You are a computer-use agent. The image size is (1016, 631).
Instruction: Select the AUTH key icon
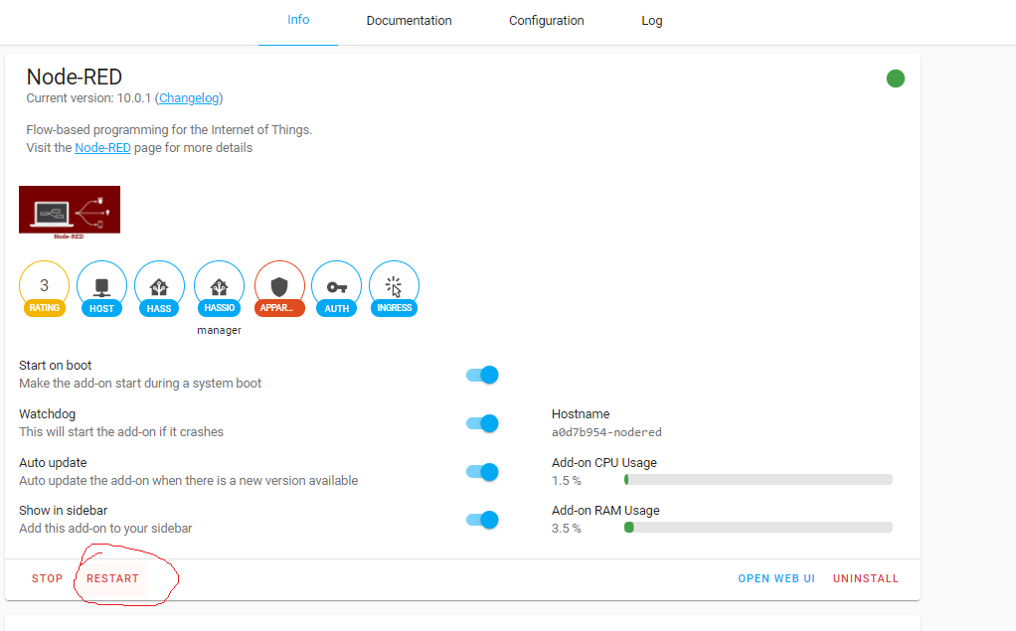(336, 283)
